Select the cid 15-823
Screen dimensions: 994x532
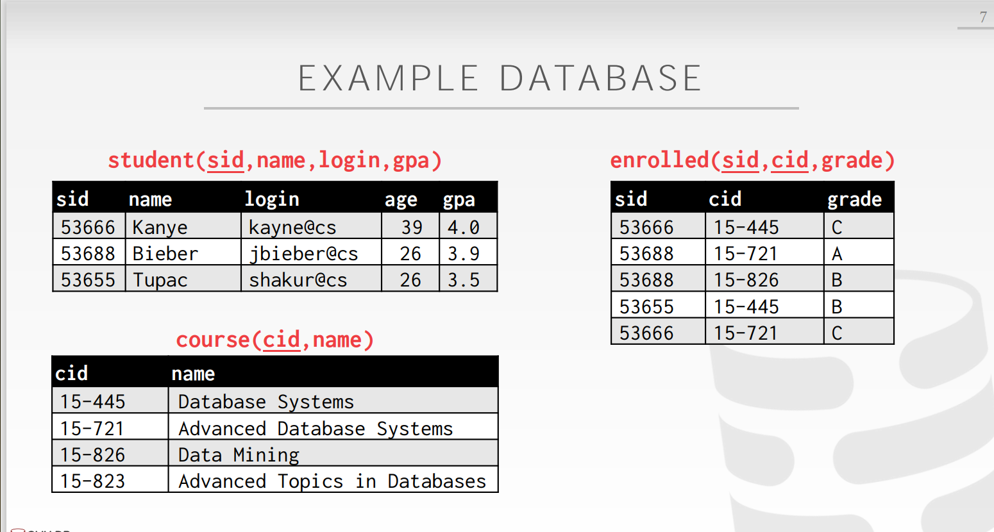coord(92,481)
